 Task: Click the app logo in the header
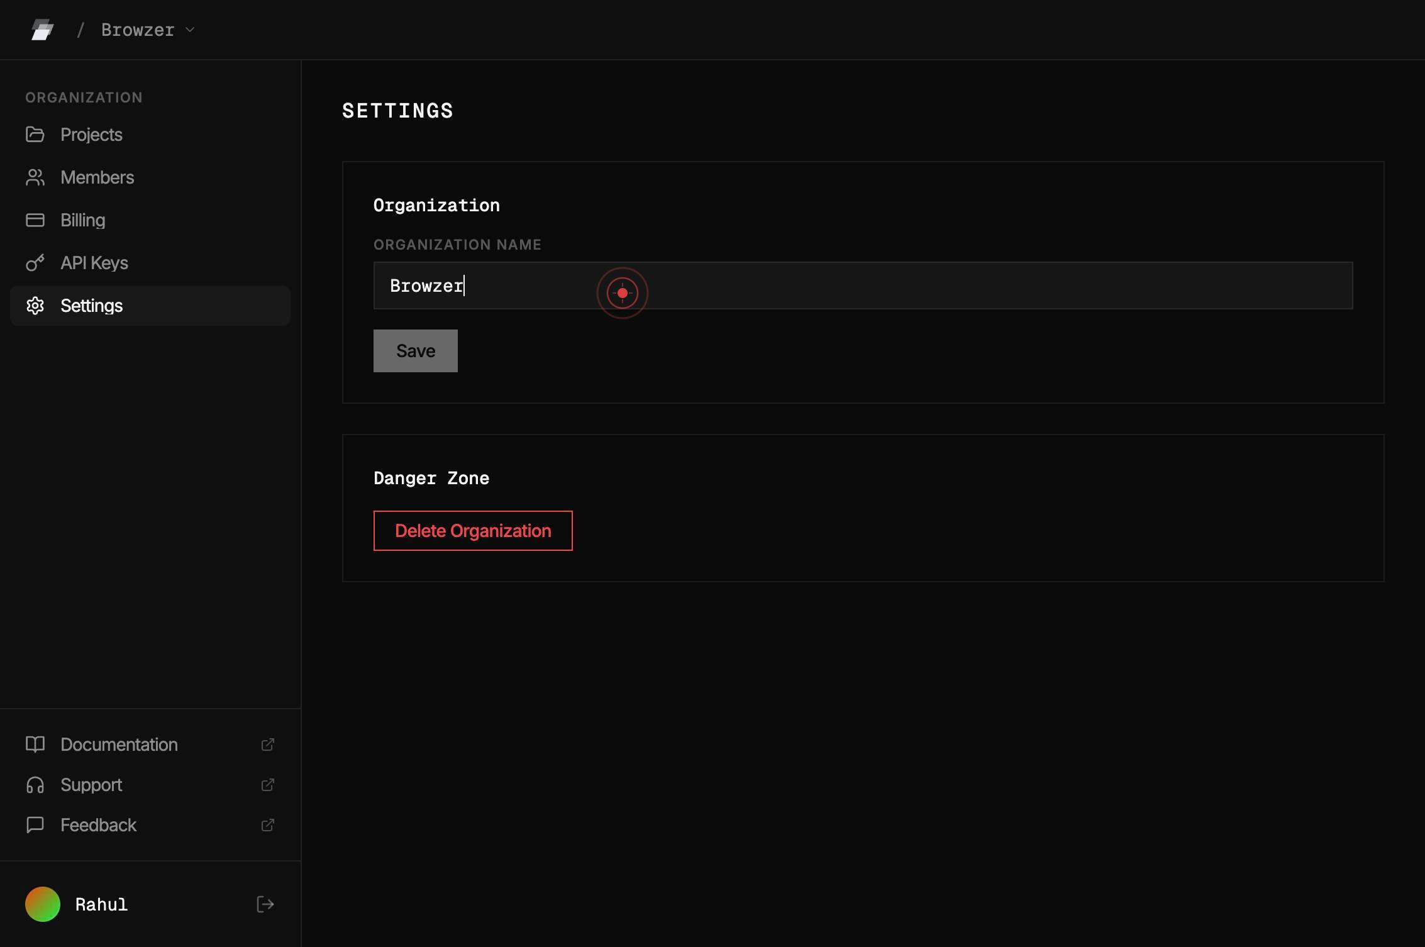point(42,30)
